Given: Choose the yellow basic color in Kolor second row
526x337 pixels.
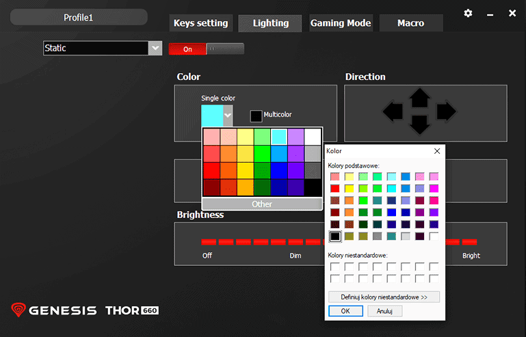Looking at the screenshot, I should click(x=350, y=189).
